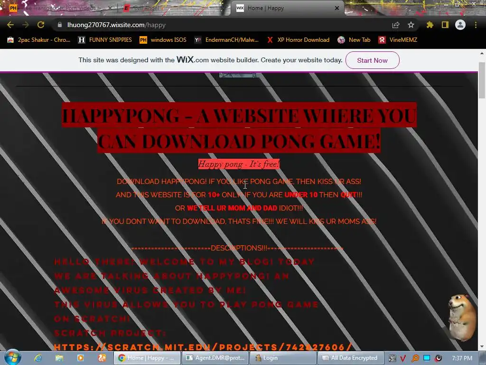Open the EndermanCH/Malw... bookmark

click(x=226, y=40)
